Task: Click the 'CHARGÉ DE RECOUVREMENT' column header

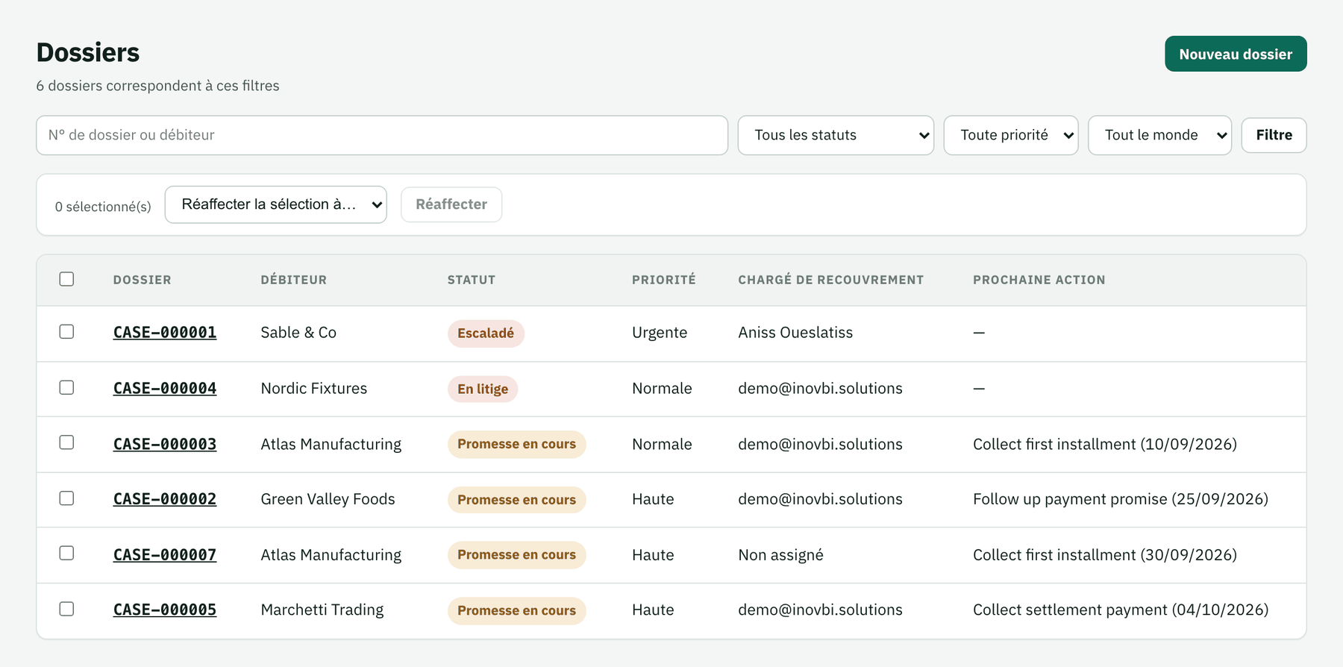Action: point(831,280)
